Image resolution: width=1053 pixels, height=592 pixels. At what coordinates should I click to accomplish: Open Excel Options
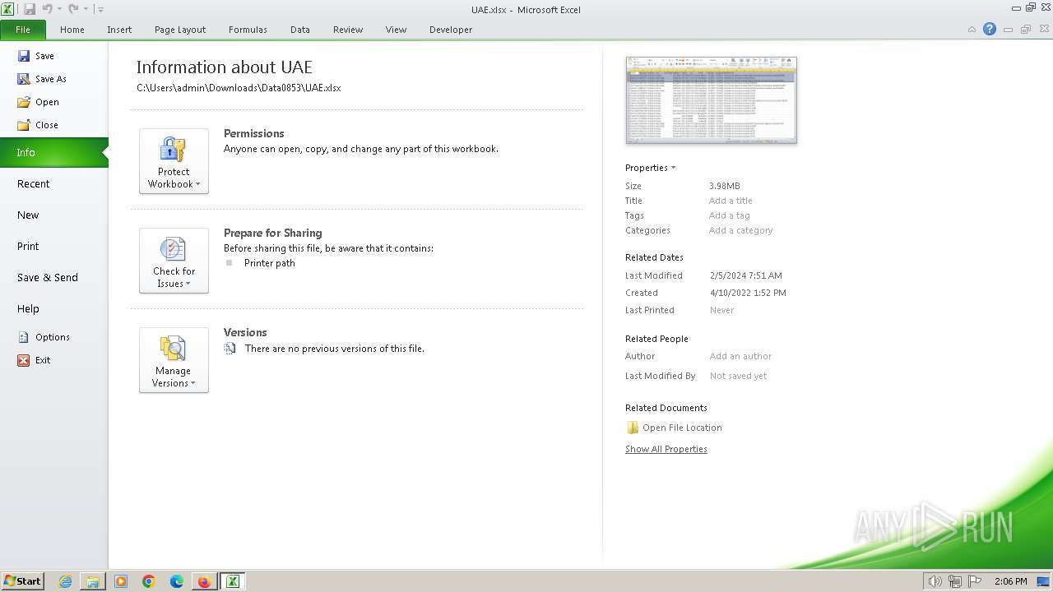(x=44, y=337)
